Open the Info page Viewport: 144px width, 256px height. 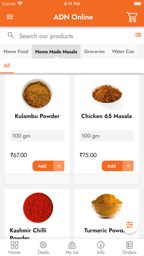click(x=101, y=248)
